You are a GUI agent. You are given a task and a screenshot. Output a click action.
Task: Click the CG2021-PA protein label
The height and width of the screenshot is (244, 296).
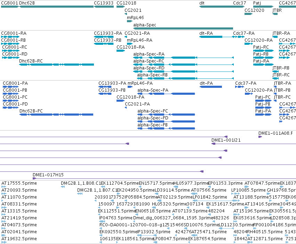137,104
